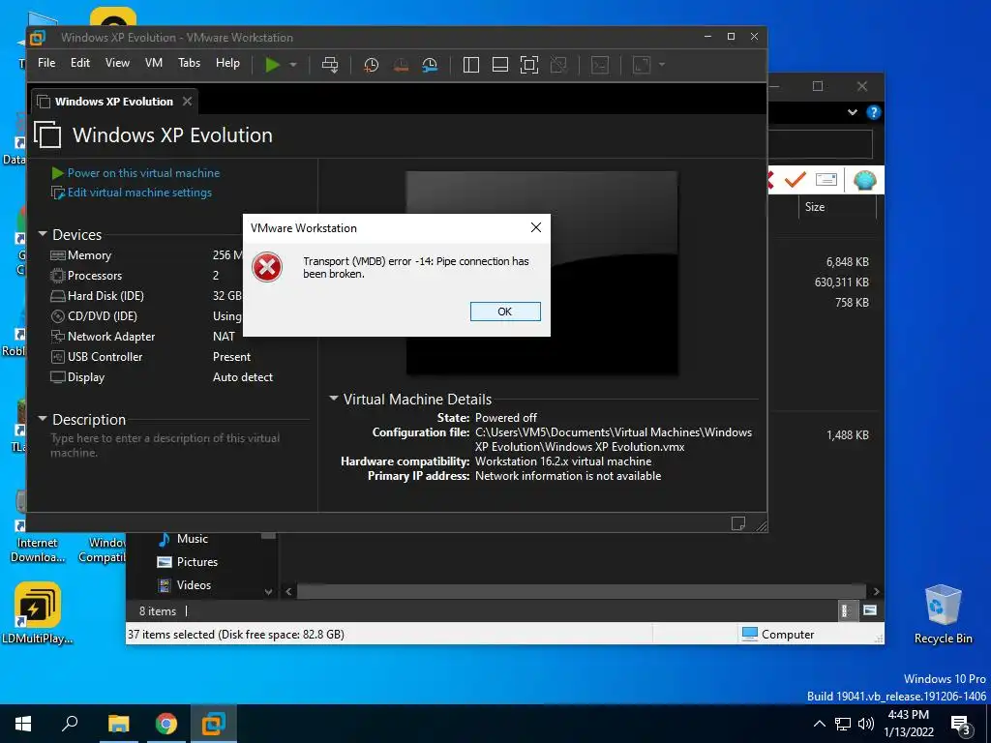
Task: Click the VMware Workstation taskbar icon
Action: tap(214, 724)
